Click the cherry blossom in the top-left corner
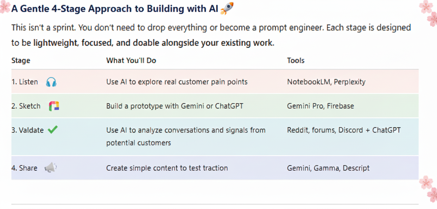Image resolution: width=437 pixels, height=209 pixels. pos(4,7)
